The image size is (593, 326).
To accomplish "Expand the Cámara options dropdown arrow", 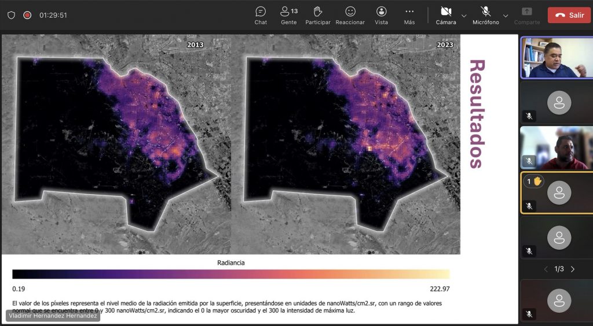I will tap(464, 16).
